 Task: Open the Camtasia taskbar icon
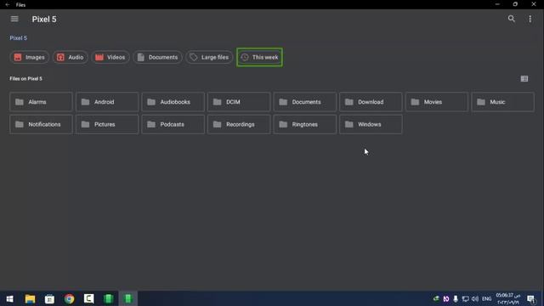(88, 298)
